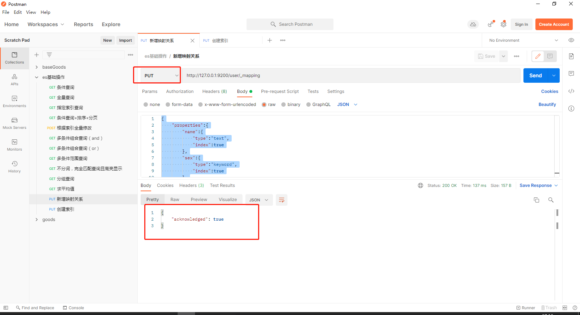Open the Mock Servers sidebar panel

pyautogui.click(x=14, y=123)
